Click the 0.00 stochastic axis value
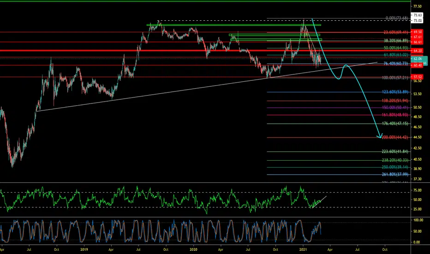The image size is (430, 254). tap(417, 242)
